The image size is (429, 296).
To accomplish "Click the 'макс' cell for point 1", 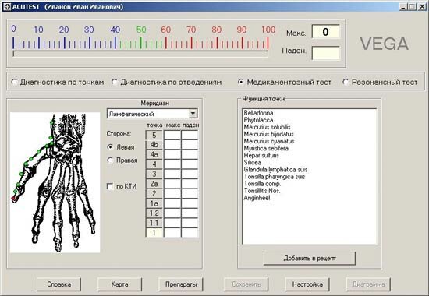I will tap(172, 233).
